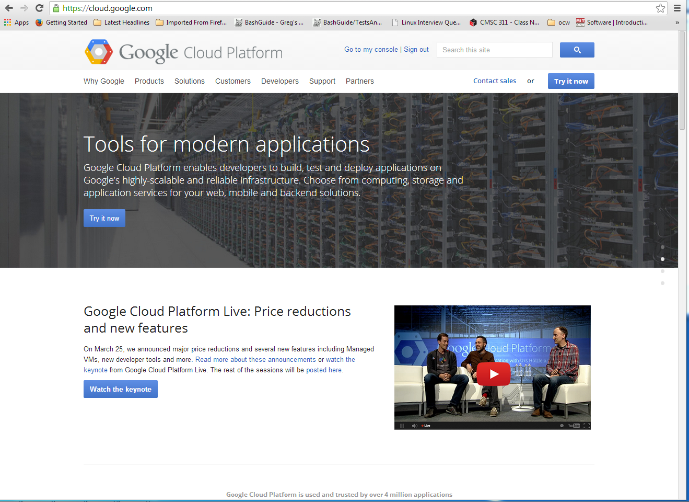Click the Sign out link

pyautogui.click(x=416, y=50)
